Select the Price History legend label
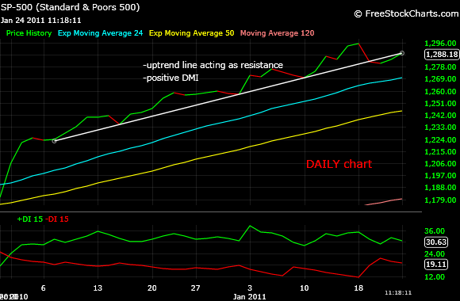Screen dimensions: 460x301 tap(29, 33)
